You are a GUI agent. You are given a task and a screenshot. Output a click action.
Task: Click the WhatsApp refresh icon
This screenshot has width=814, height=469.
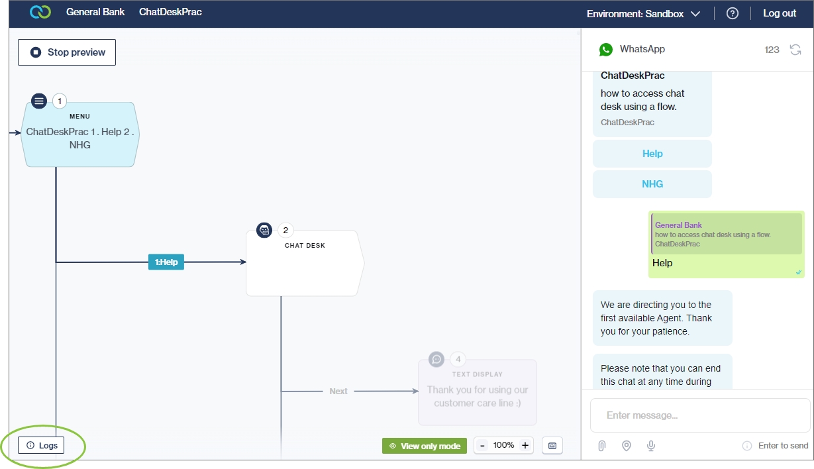pyautogui.click(x=795, y=50)
